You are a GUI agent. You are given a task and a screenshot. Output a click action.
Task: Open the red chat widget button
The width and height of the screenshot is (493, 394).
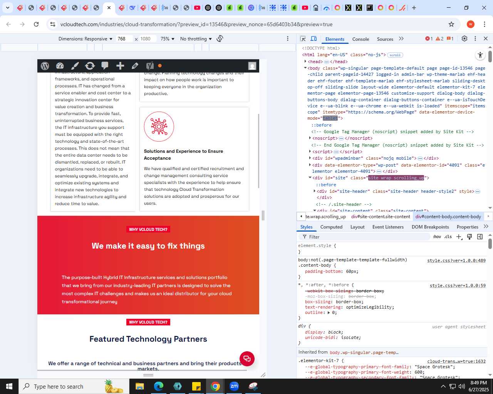click(247, 359)
